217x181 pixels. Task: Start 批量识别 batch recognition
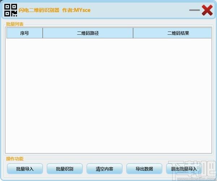point(65,169)
